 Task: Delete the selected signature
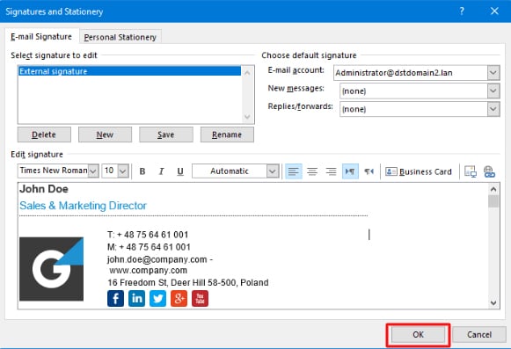[x=44, y=135]
